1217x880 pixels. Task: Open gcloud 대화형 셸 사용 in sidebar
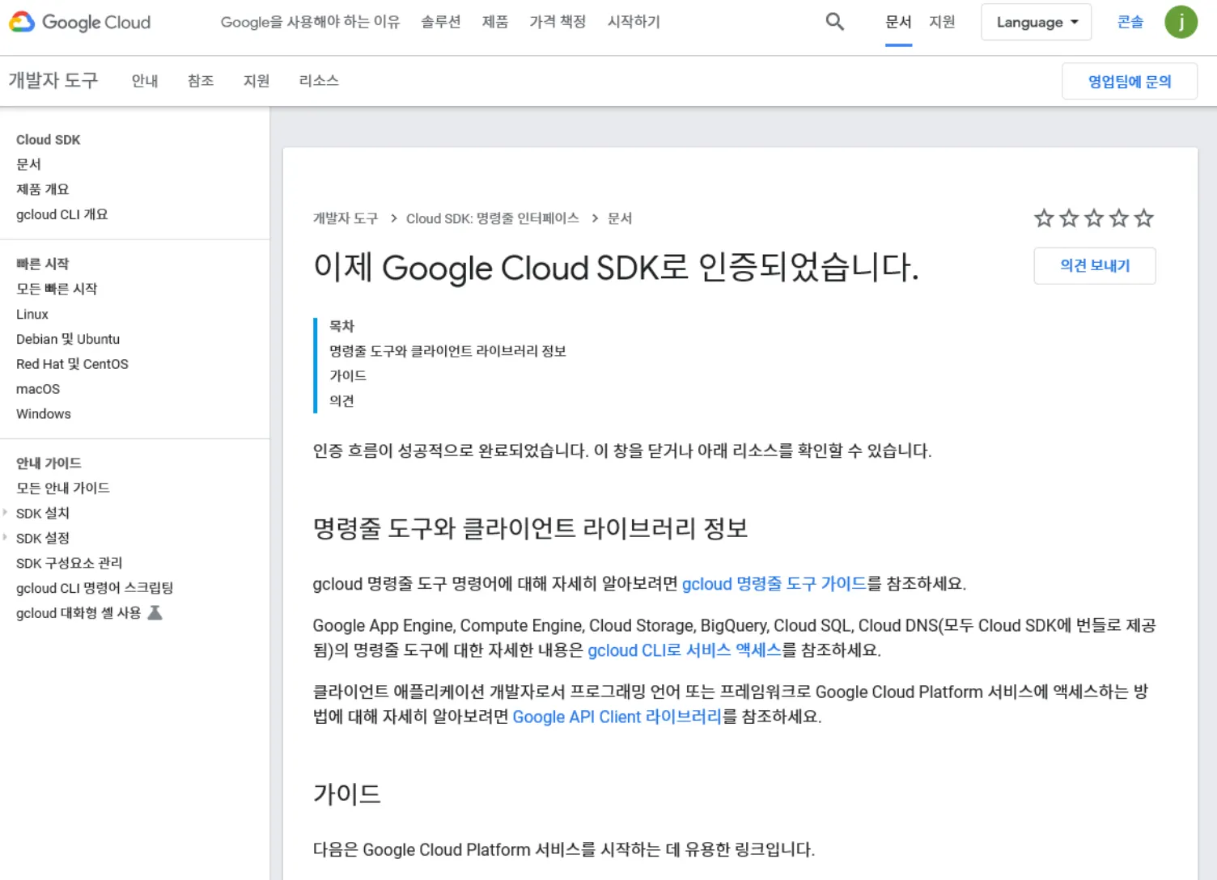[x=78, y=613]
